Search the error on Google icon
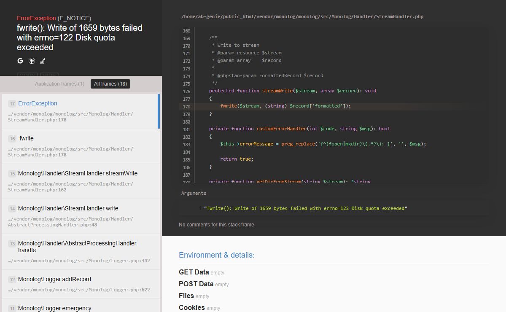The width and height of the screenshot is (506, 312). [20, 61]
